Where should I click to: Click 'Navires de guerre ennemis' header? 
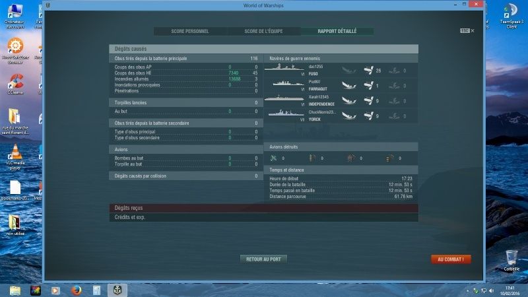[x=341, y=59]
